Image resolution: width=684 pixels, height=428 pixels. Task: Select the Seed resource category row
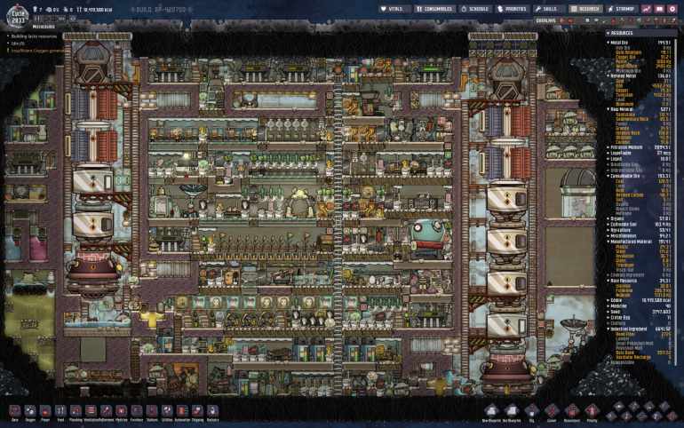coord(640,312)
